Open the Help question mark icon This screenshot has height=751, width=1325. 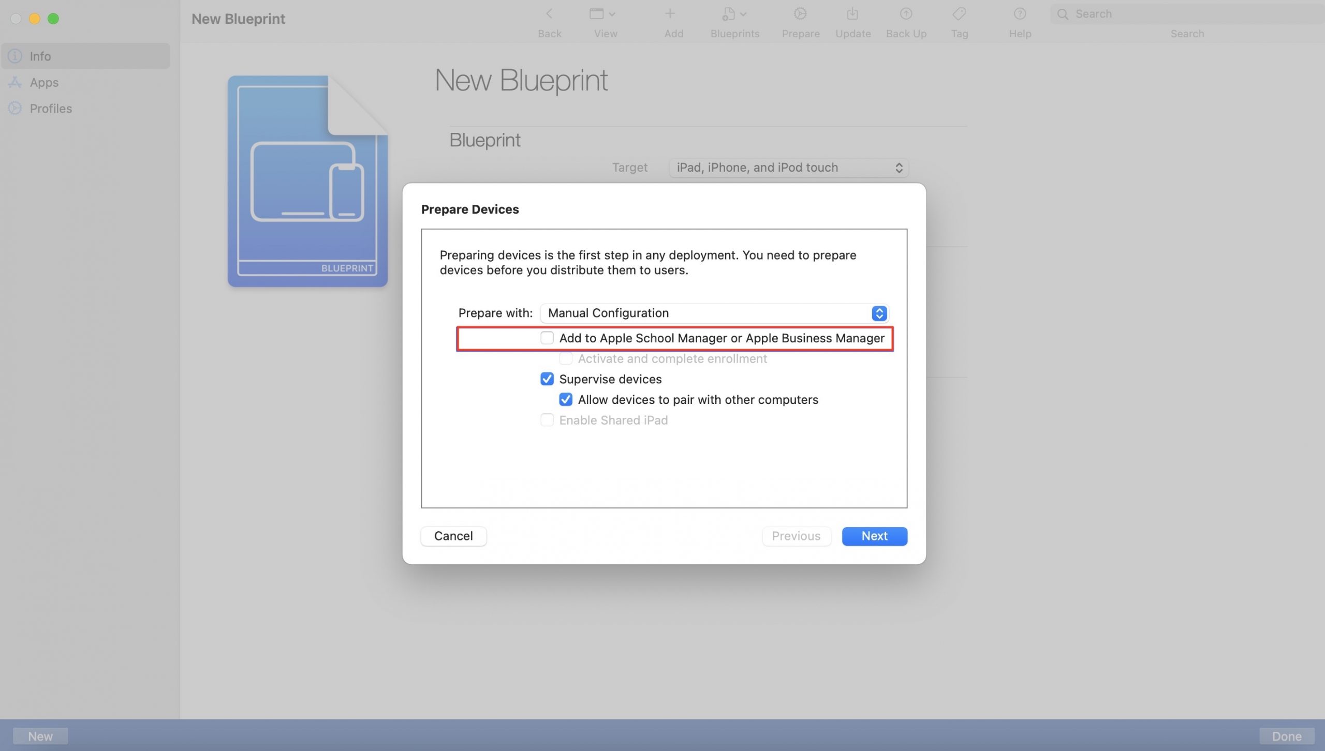coord(1020,14)
